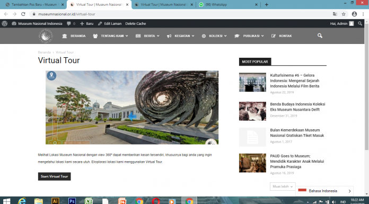Click the Start Virtual Tour button
Viewport: 369px width, 204px height.
coord(55,176)
